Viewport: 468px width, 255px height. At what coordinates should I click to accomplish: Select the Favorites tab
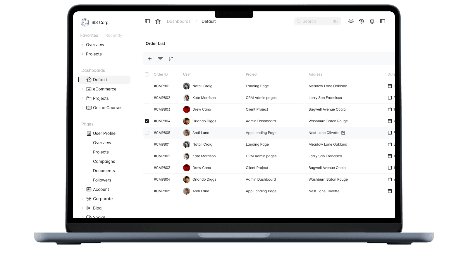pyautogui.click(x=89, y=35)
